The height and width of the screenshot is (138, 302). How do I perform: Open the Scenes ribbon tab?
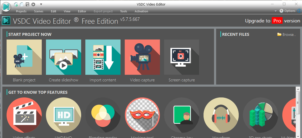pyautogui.click(x=39, y=11)
